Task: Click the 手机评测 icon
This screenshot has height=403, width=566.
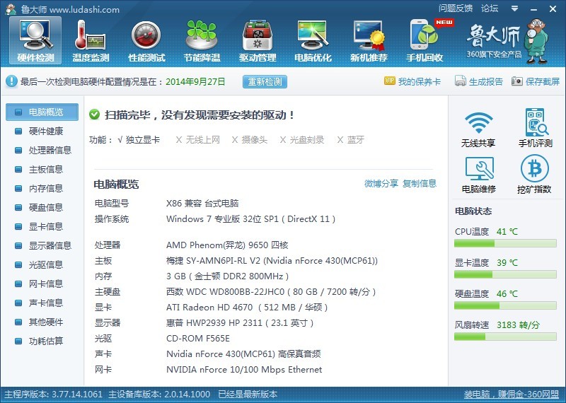Action: (x=536, y=123)
